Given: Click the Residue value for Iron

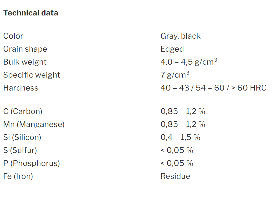Looking at the screenshot, I should click(x=175, y=176).
